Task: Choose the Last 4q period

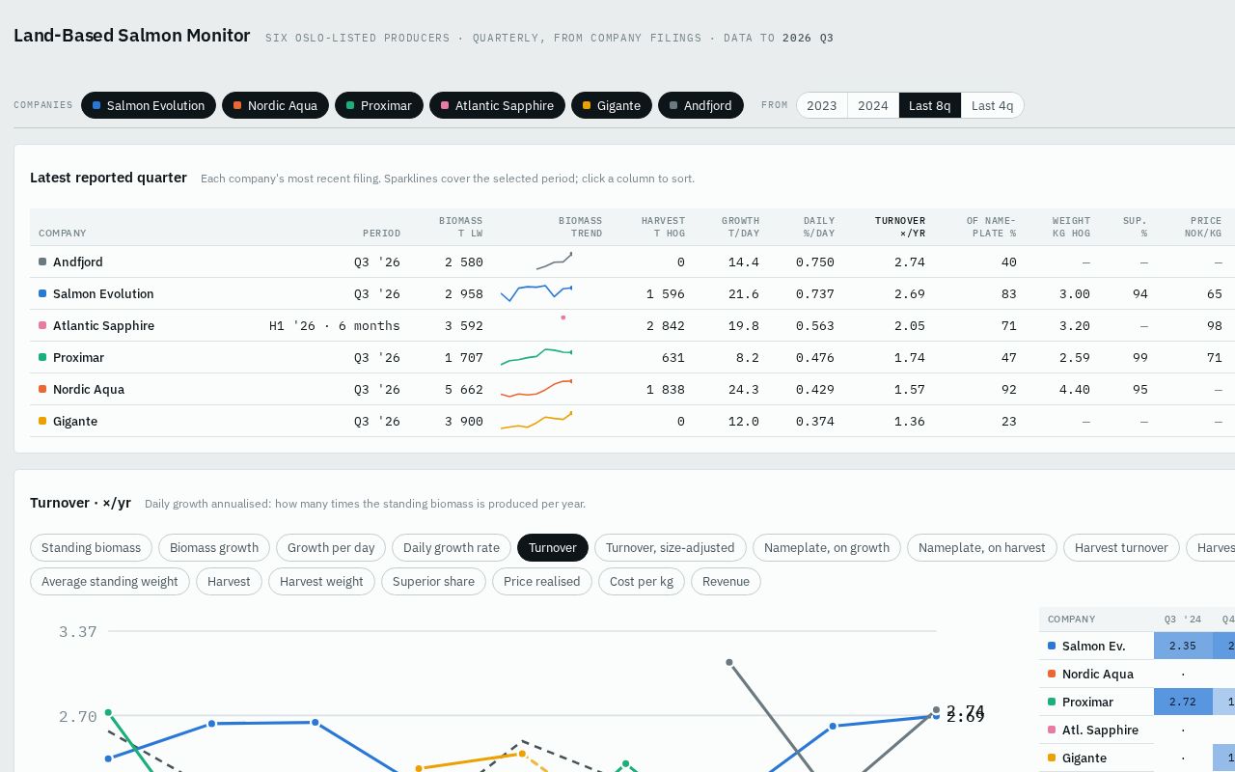Action: (992, 105)
